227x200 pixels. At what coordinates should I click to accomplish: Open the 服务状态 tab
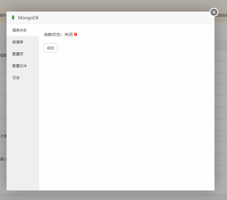click(x=23, y=30)
